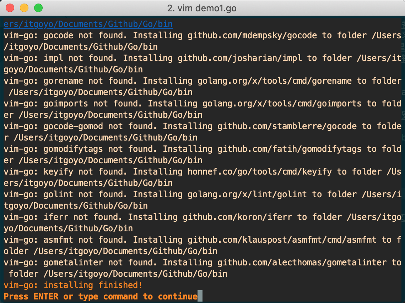Click 'golang.org/x/tools/cmd/goimports' package path
Screen dimensions: 405x303
pyautogui.click(x=282, y=103)
